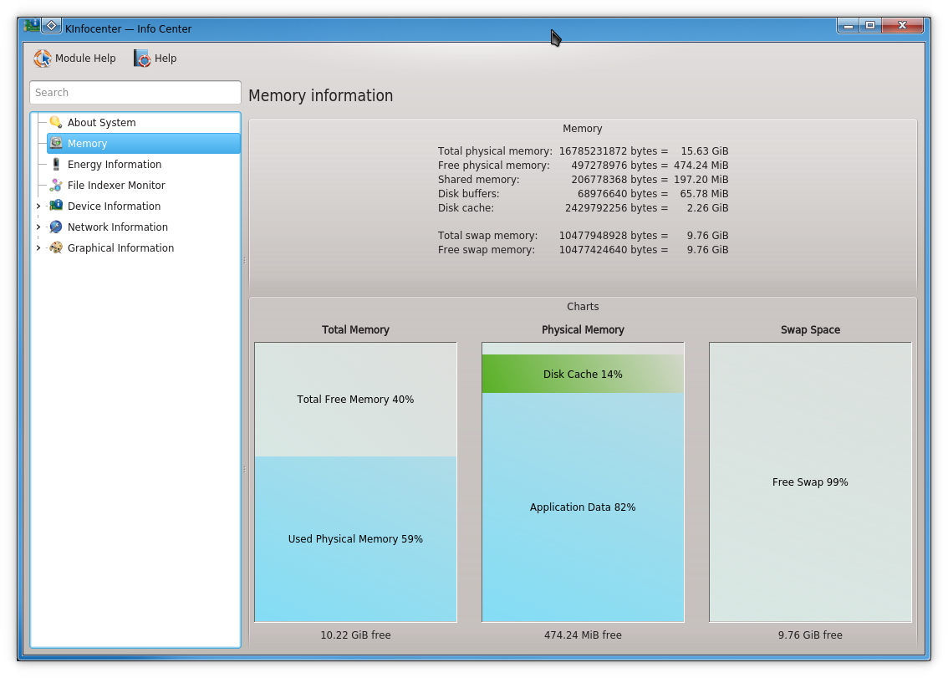Focus the Search input field
Screen dimensions: 948x678
135,93
